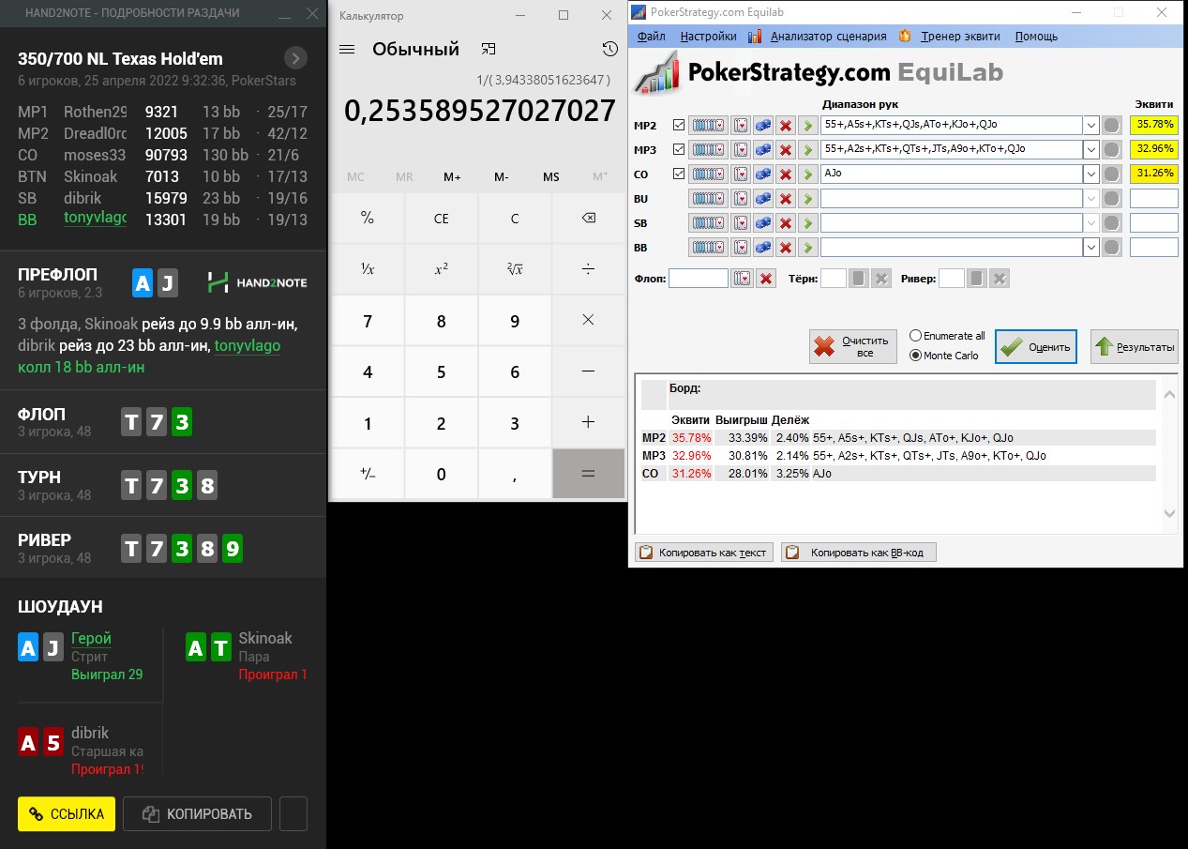
Task: Open hand range selector for MP3 row
Action: click(x=708, y=149)
